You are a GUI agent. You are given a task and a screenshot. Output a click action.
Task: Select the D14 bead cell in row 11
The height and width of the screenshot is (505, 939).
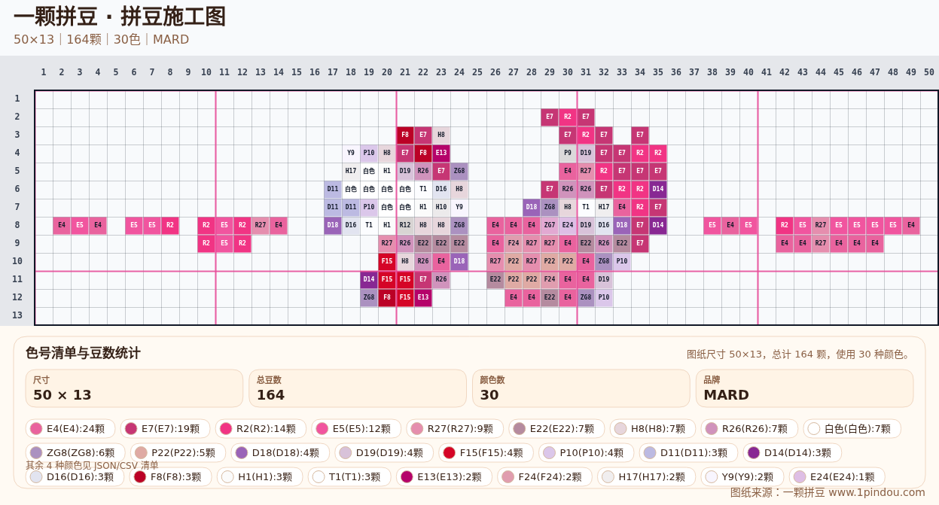369,280
